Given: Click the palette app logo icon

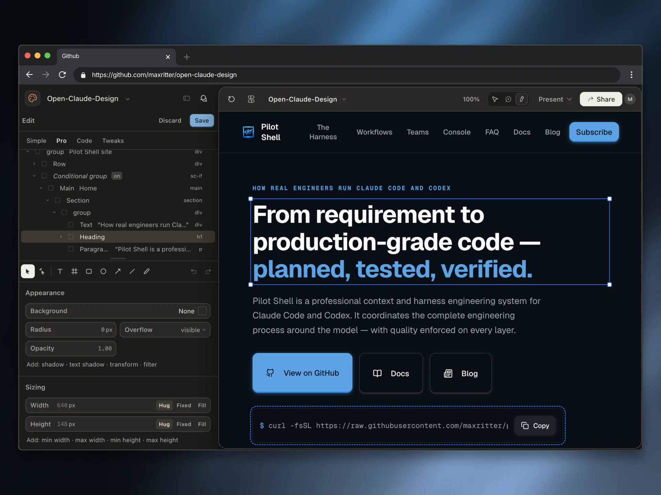Looking at the screenshot, I should click(33, 98).
